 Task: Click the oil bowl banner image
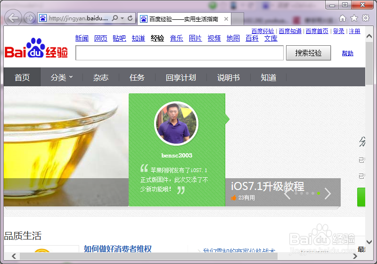[66, 150]
